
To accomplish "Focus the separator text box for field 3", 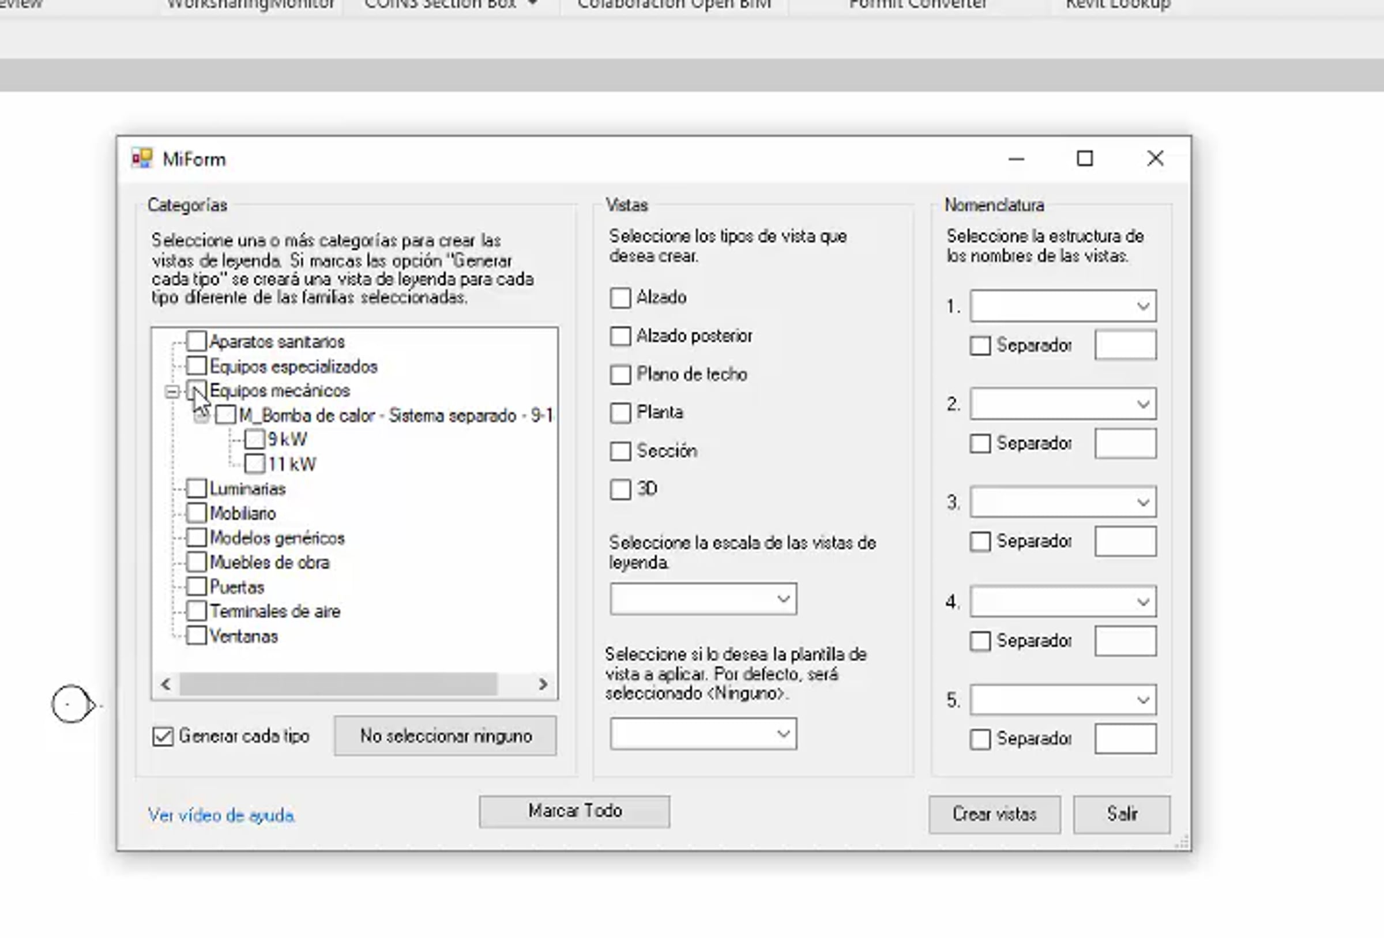I will click(x=1126, y=541).
